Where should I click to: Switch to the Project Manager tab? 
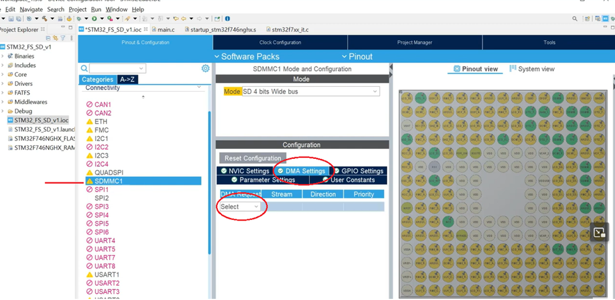(x=414, y=43)
